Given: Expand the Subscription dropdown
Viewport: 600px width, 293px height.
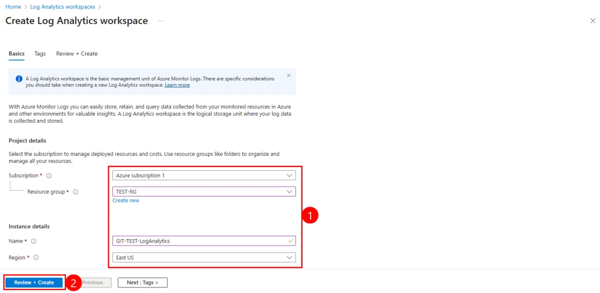Looking at the screenshot, I should pyautogui.click(x=204, y=176).
